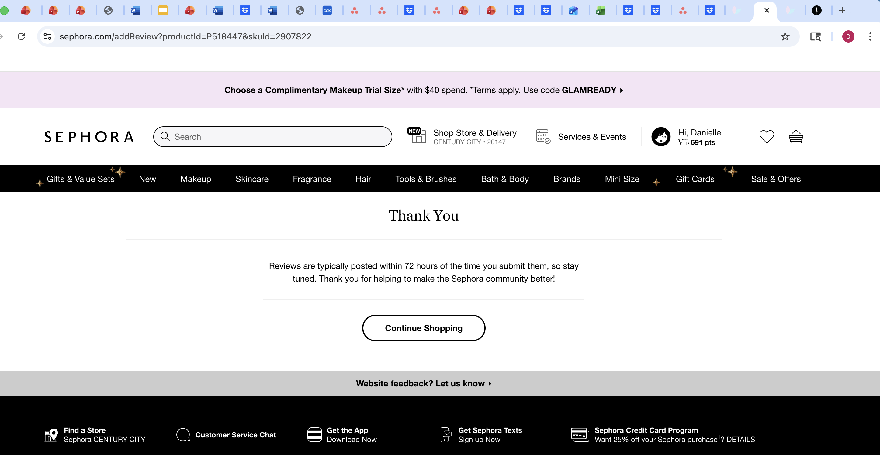Open Danielle's profile avatar
The image size is (880, 455).
click(661, 137)
